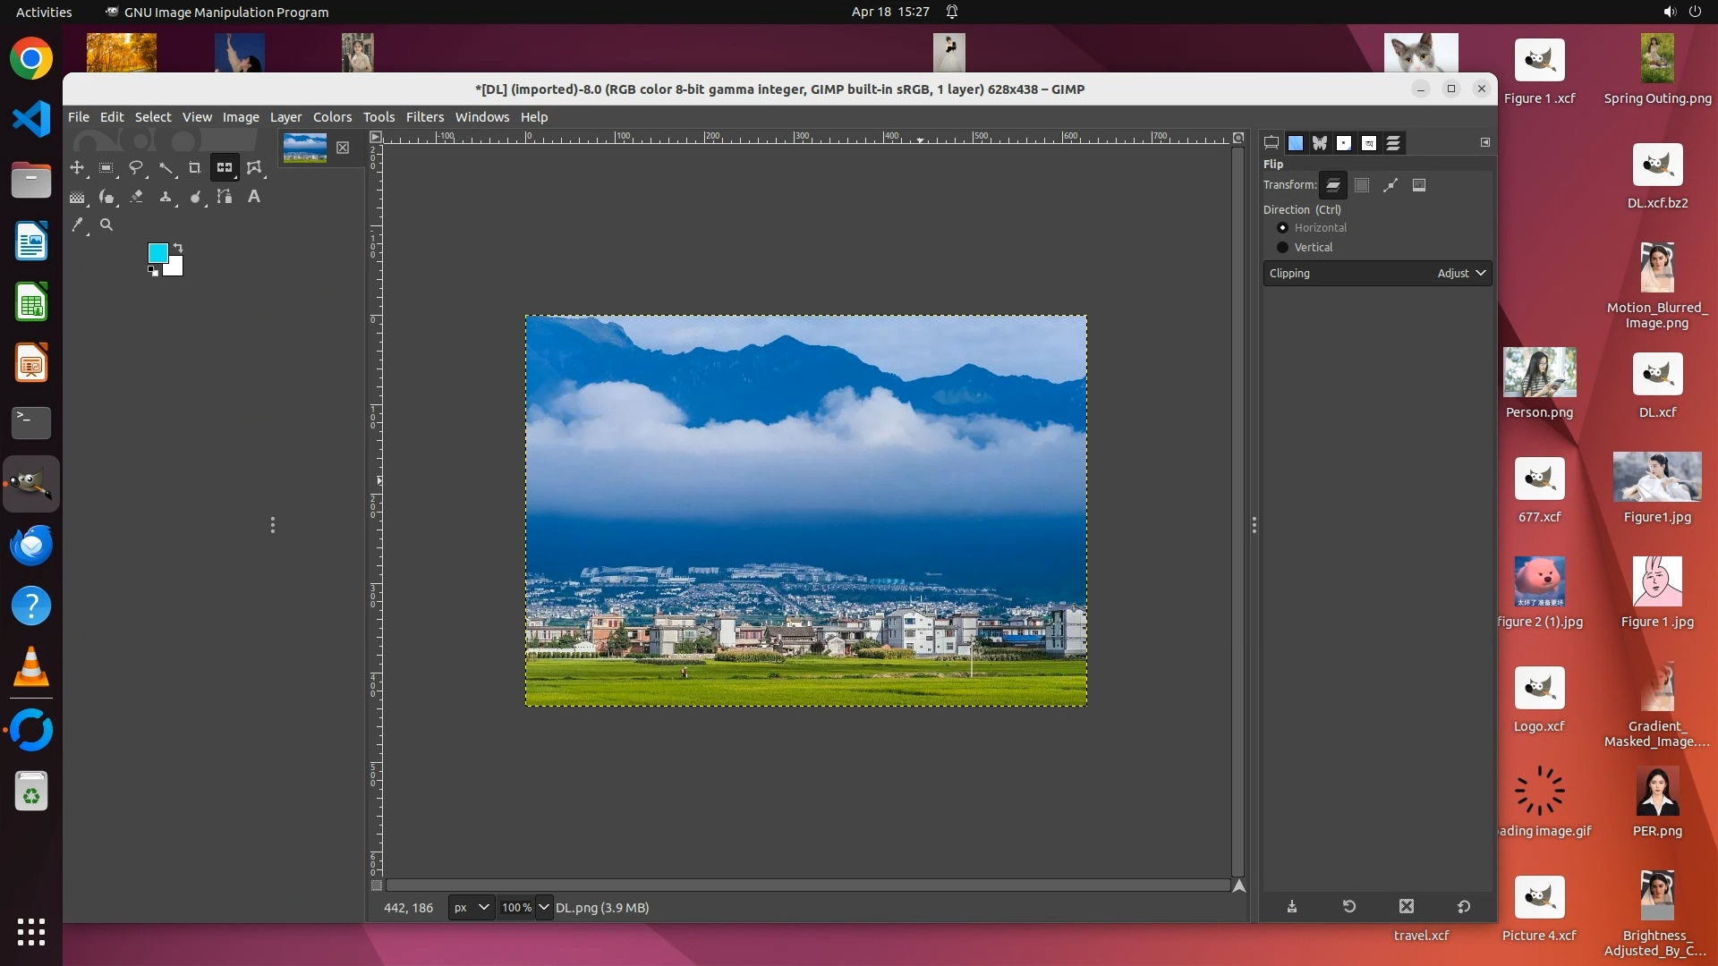Swap foreground and background colors arrow
This screenshot has height=966, width=1718.
(x=178, y=247)
